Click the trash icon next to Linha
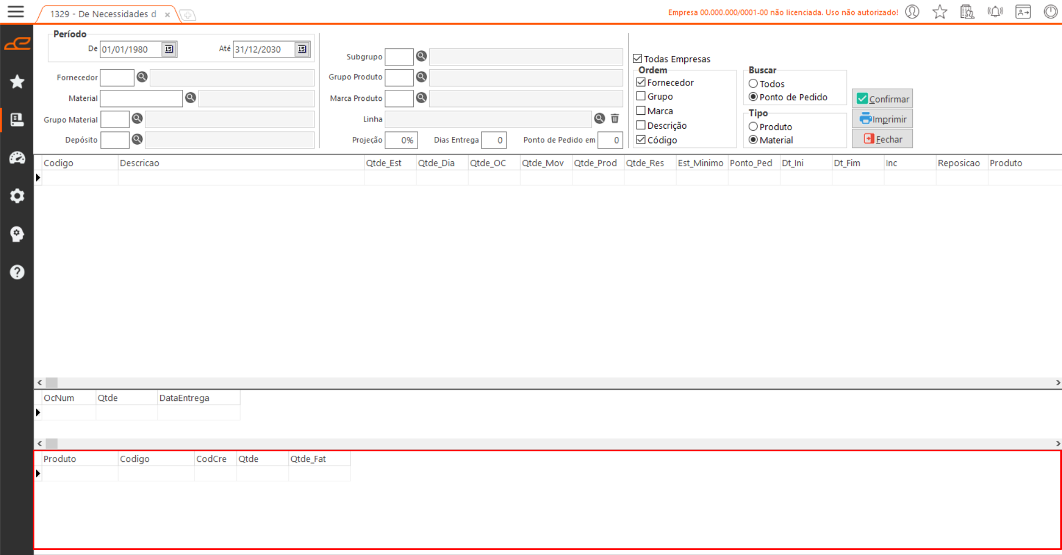The height and width of the screenshot is (555, 1062). point(614,119)
